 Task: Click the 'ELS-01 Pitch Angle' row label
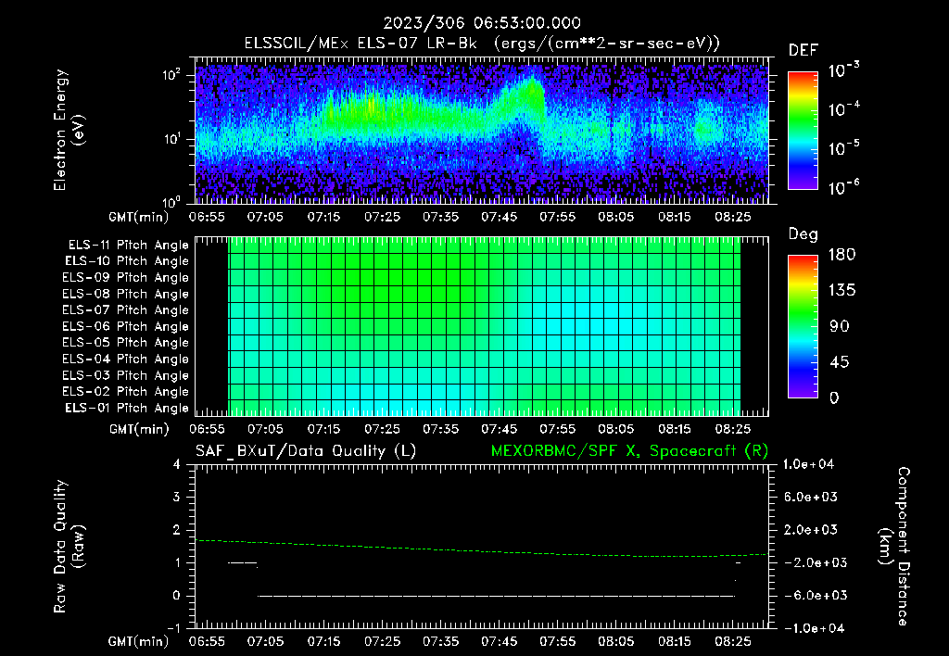(x=127, y=408)
